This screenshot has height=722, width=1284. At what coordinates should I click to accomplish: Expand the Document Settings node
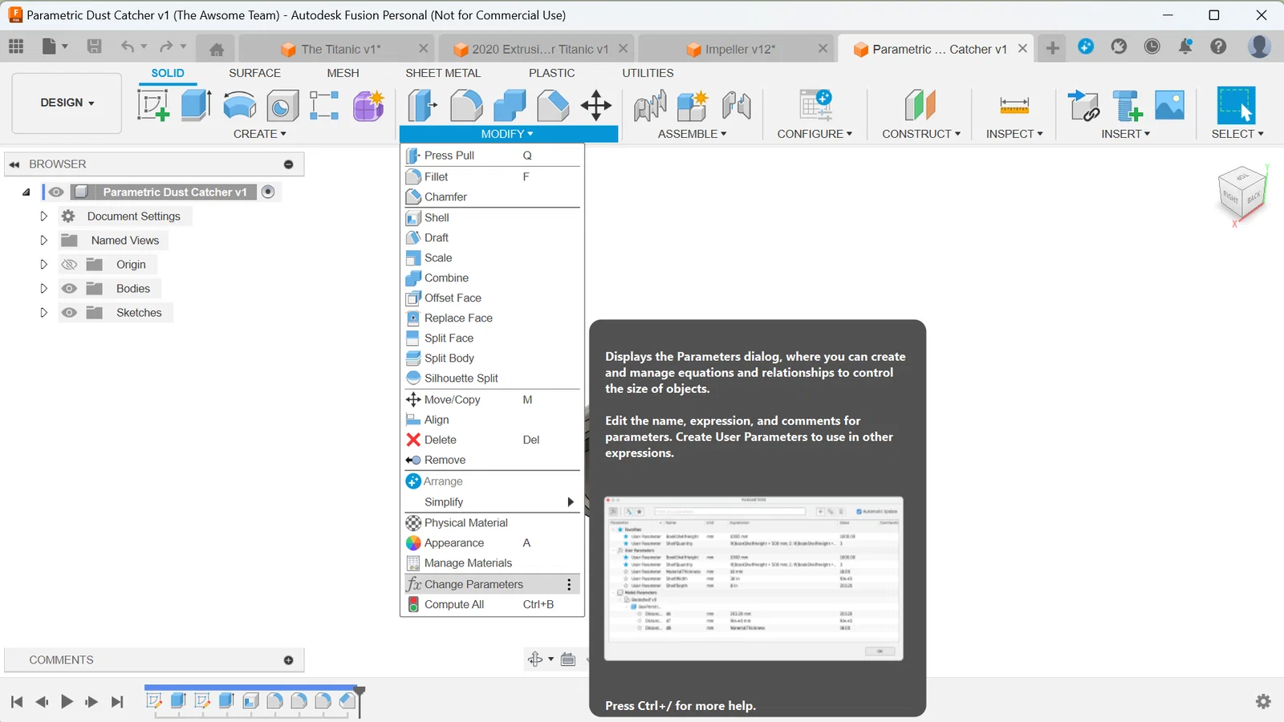(x=44, y=216)
